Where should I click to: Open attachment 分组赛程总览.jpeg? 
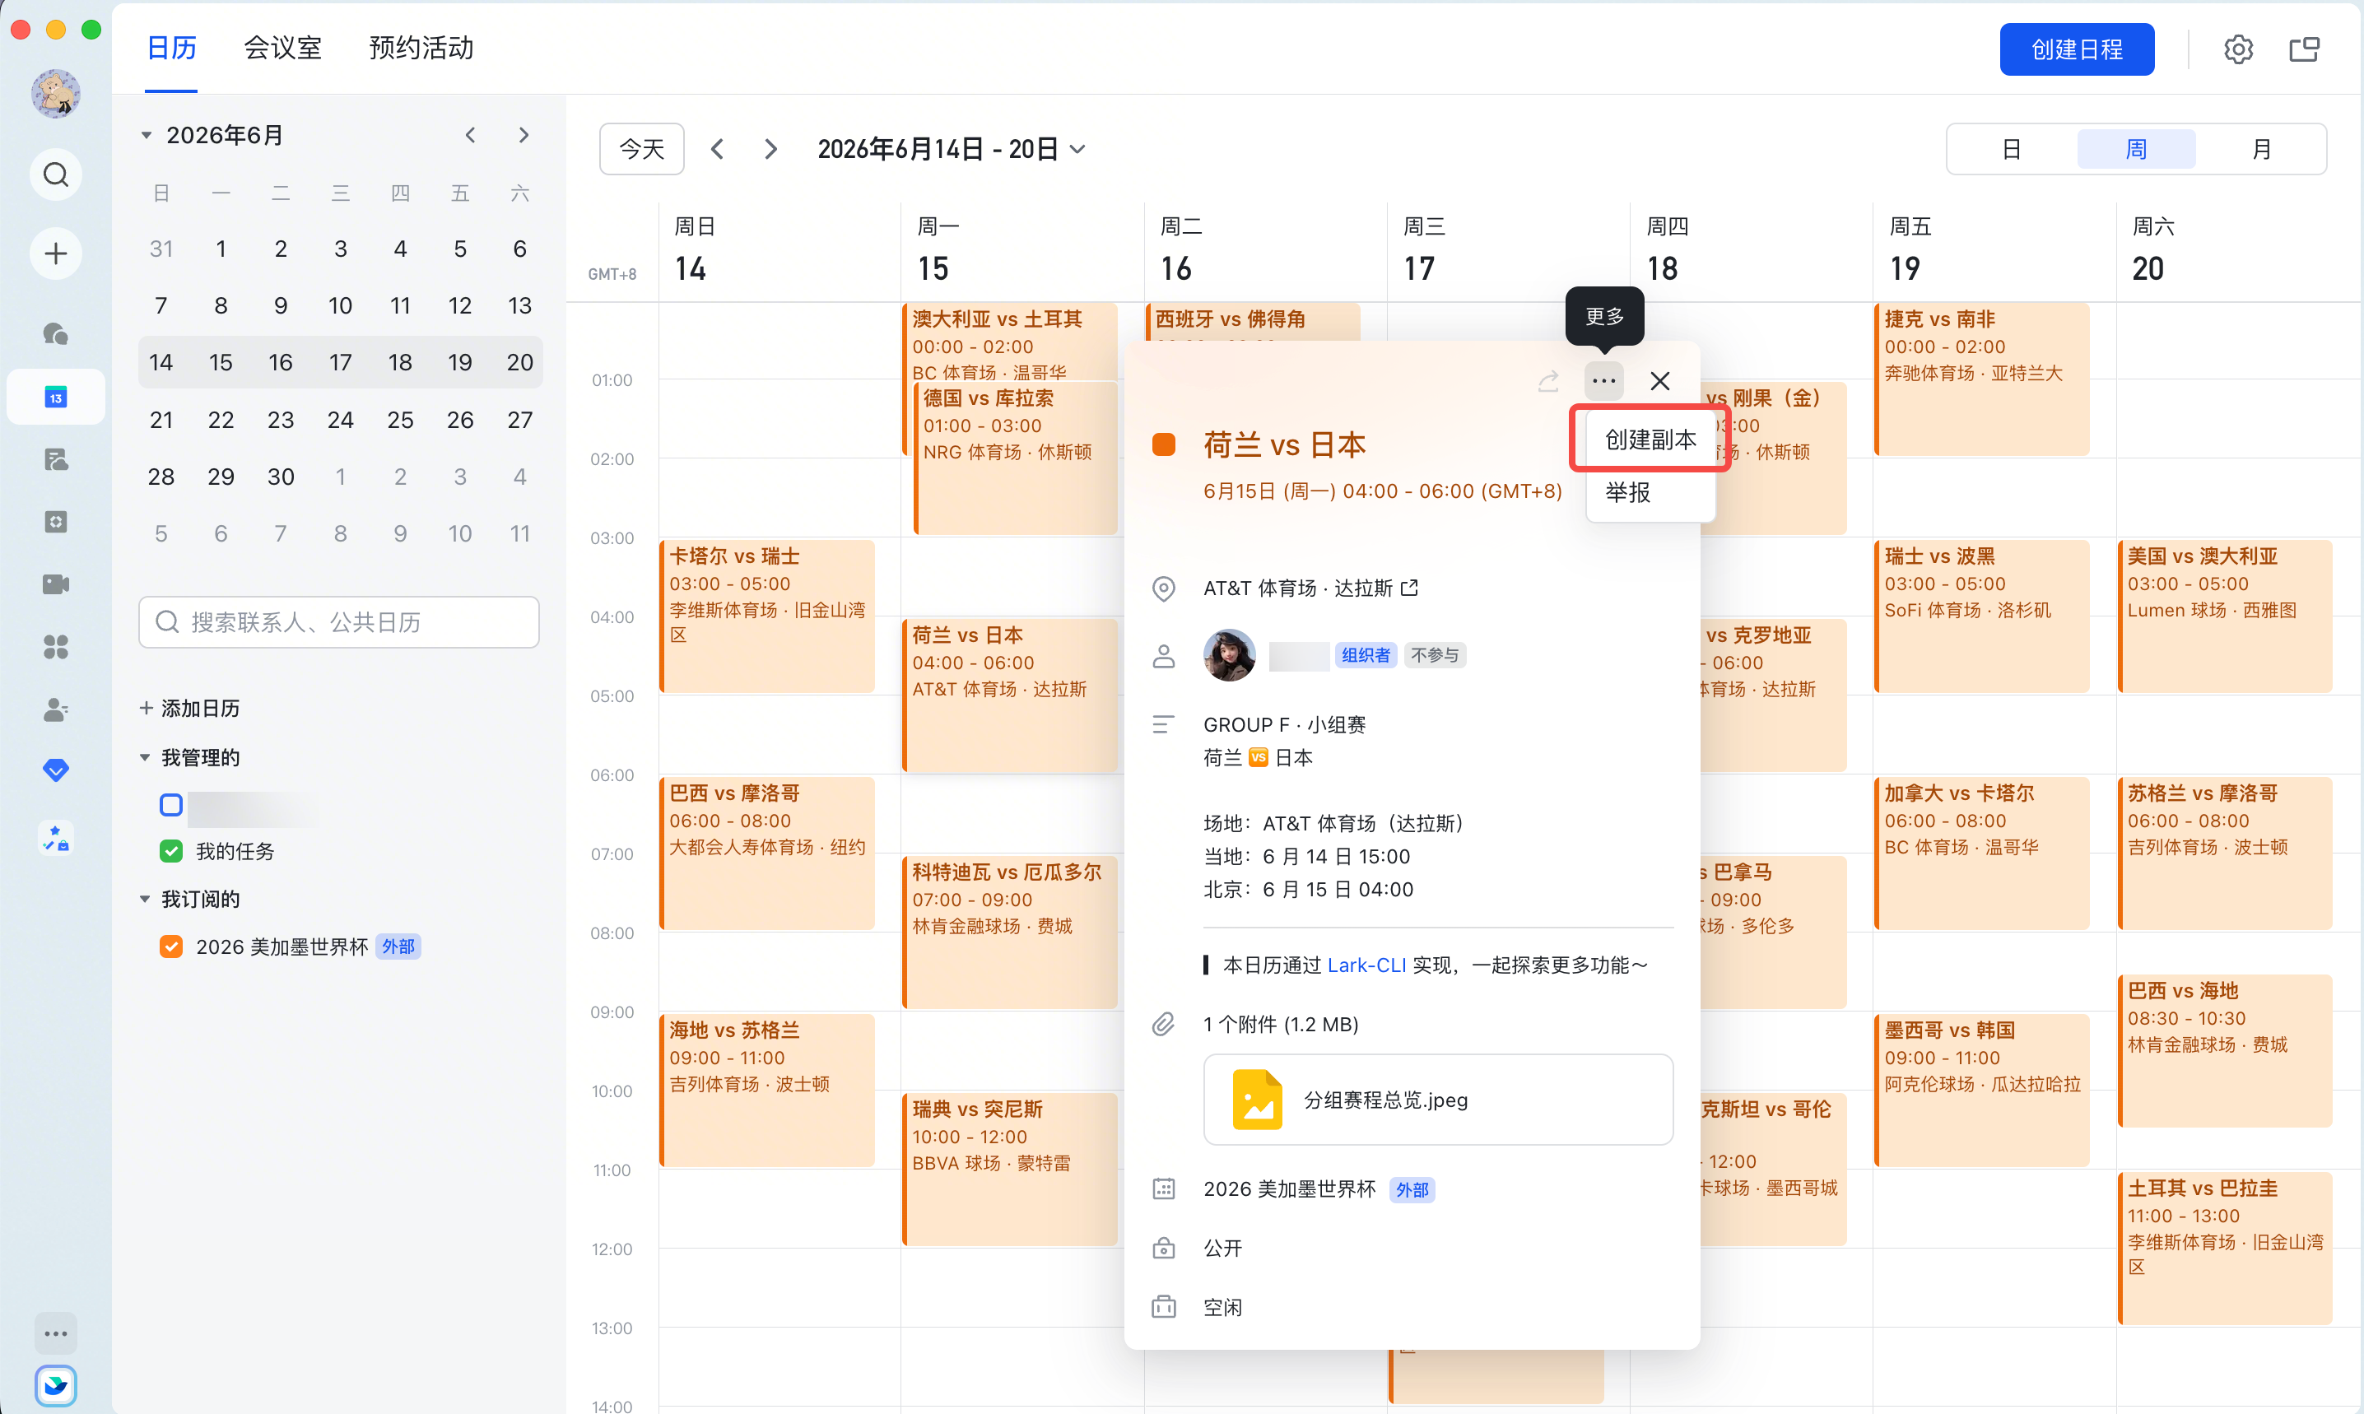pyautogui.click(x=1438, y=1100)
